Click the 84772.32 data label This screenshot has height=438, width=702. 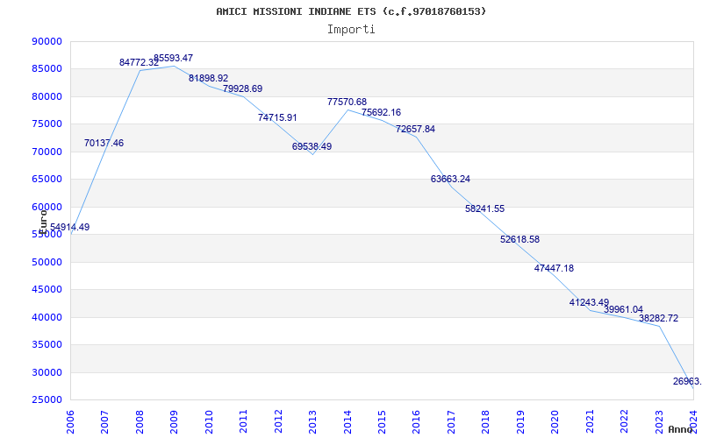(x=139, y=62)
